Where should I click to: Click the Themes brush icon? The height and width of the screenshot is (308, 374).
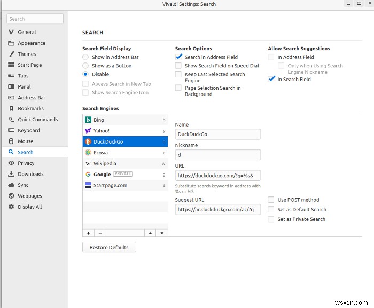11,54
